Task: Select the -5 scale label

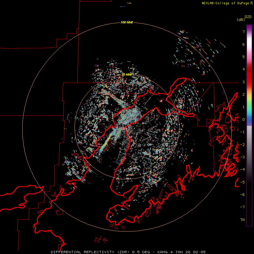Action: coord(242,182)
